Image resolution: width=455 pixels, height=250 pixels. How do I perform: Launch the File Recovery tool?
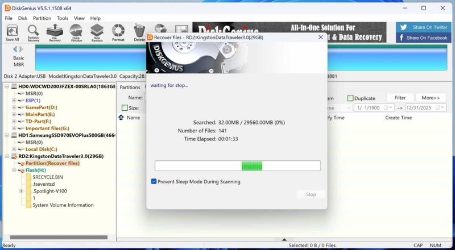(x=55, y=33)
